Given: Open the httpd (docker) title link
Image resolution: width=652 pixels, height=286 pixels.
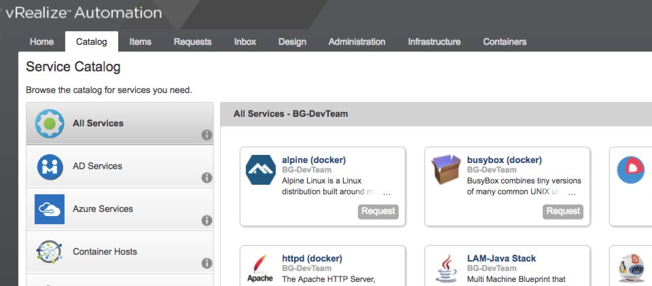Looking at the screenshot, I should pyautogui.click(x=312, y=259).
